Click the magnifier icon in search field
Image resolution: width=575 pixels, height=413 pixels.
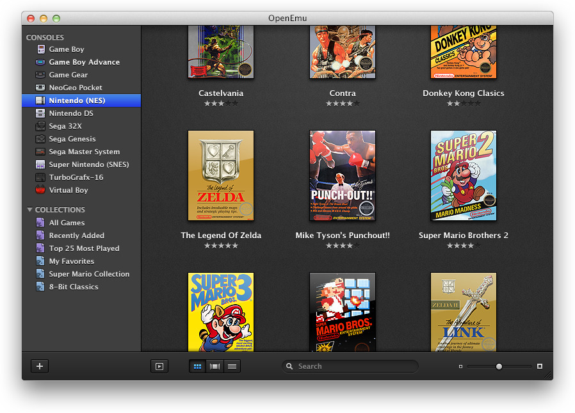coord(289,366)
